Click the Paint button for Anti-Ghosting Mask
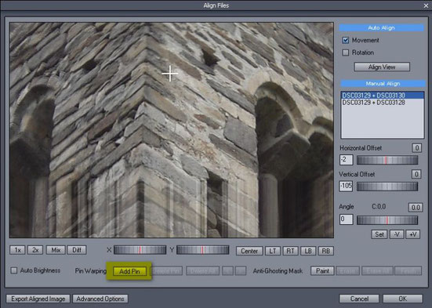This screenshot has width=432, height=308. (322, 271)
